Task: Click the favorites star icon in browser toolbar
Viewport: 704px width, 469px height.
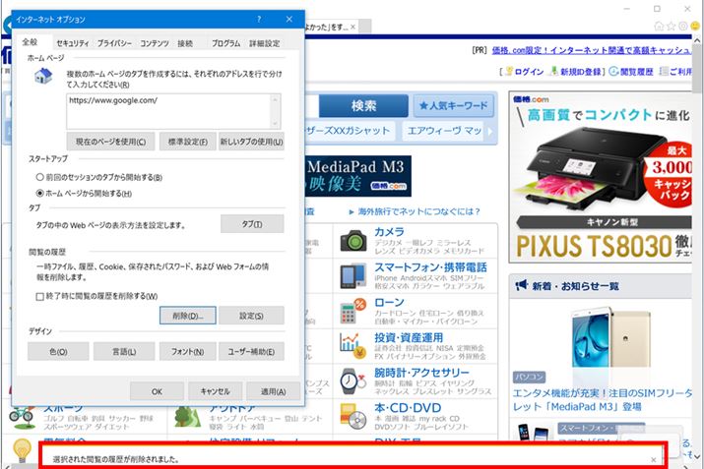Action: 672,26
